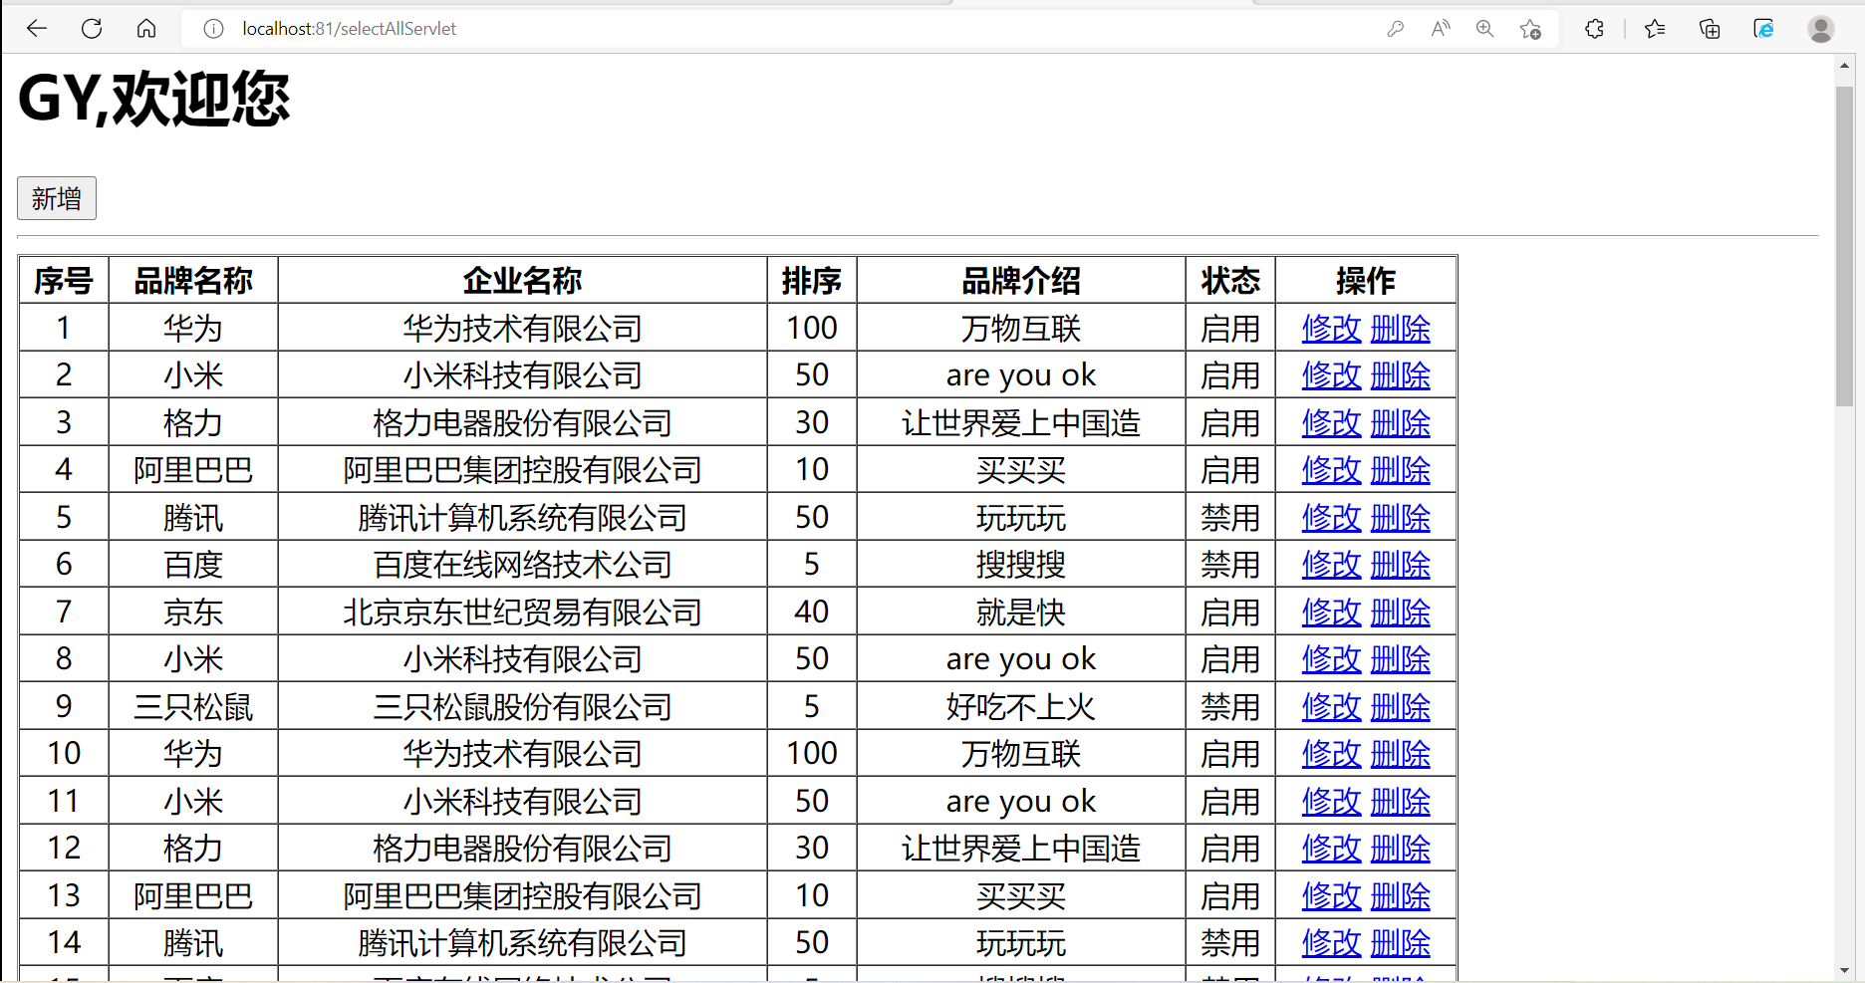Select the 状态 column header
1865x983 pixels.
click(x=1230, y=281)
